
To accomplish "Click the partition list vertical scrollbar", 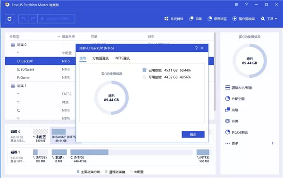I will (x=215, y=72).
